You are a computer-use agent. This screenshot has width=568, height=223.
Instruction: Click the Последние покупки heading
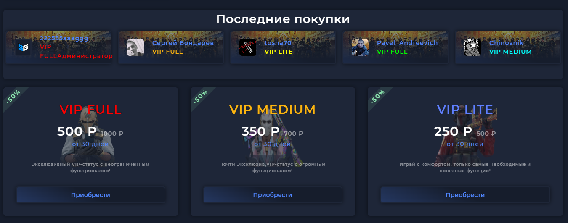[x=283, y=19]
